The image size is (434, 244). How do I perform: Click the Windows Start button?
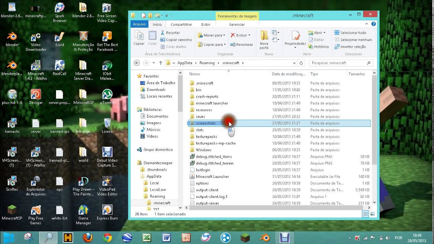point(9,238)
